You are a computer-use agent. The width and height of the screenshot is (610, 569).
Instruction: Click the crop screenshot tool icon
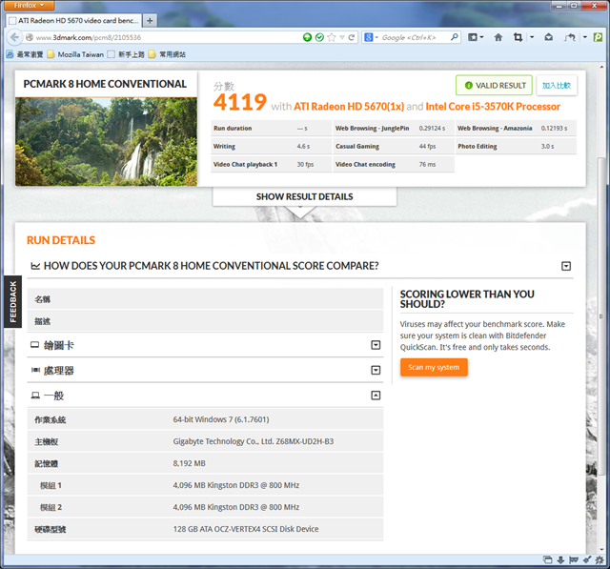tap(518, 37)
